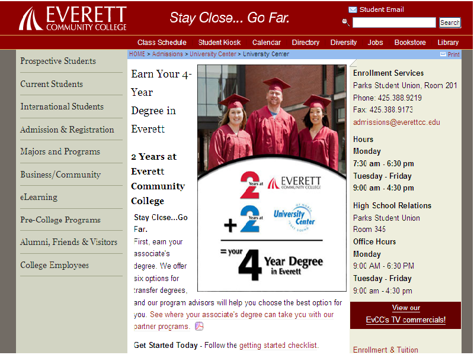The height and width of the screenshot is (355, 474).
Task: Click the getting started checklist link
Action: coord(278,346)
